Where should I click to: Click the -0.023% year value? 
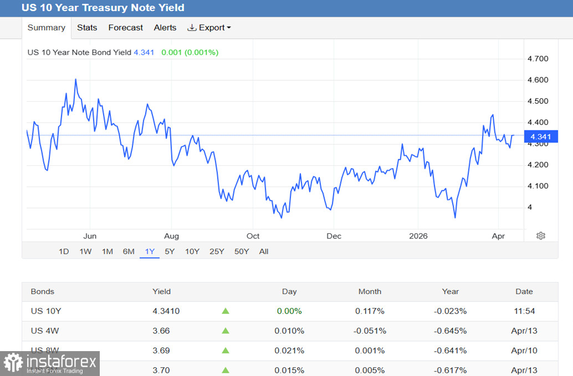(450, 311)
